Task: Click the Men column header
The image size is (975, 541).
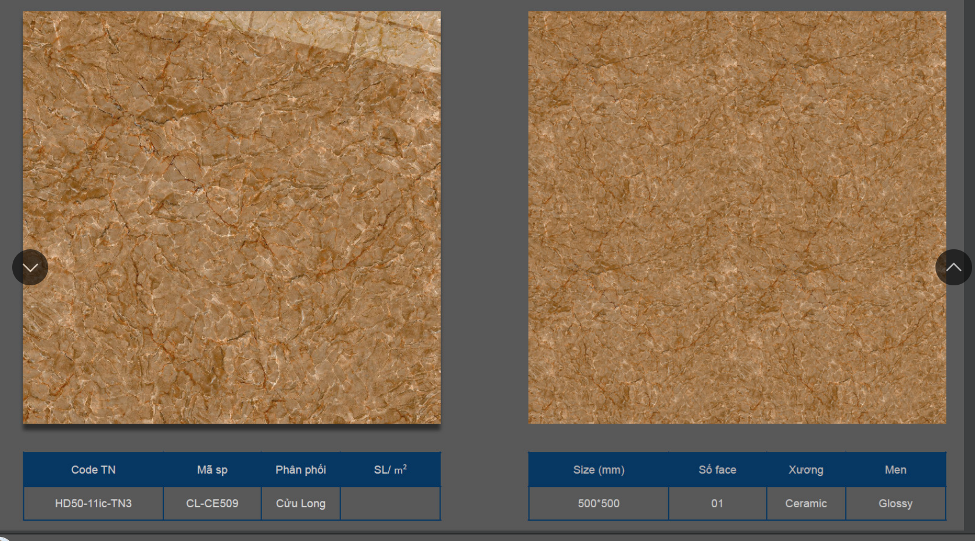Action: [895, 470]
